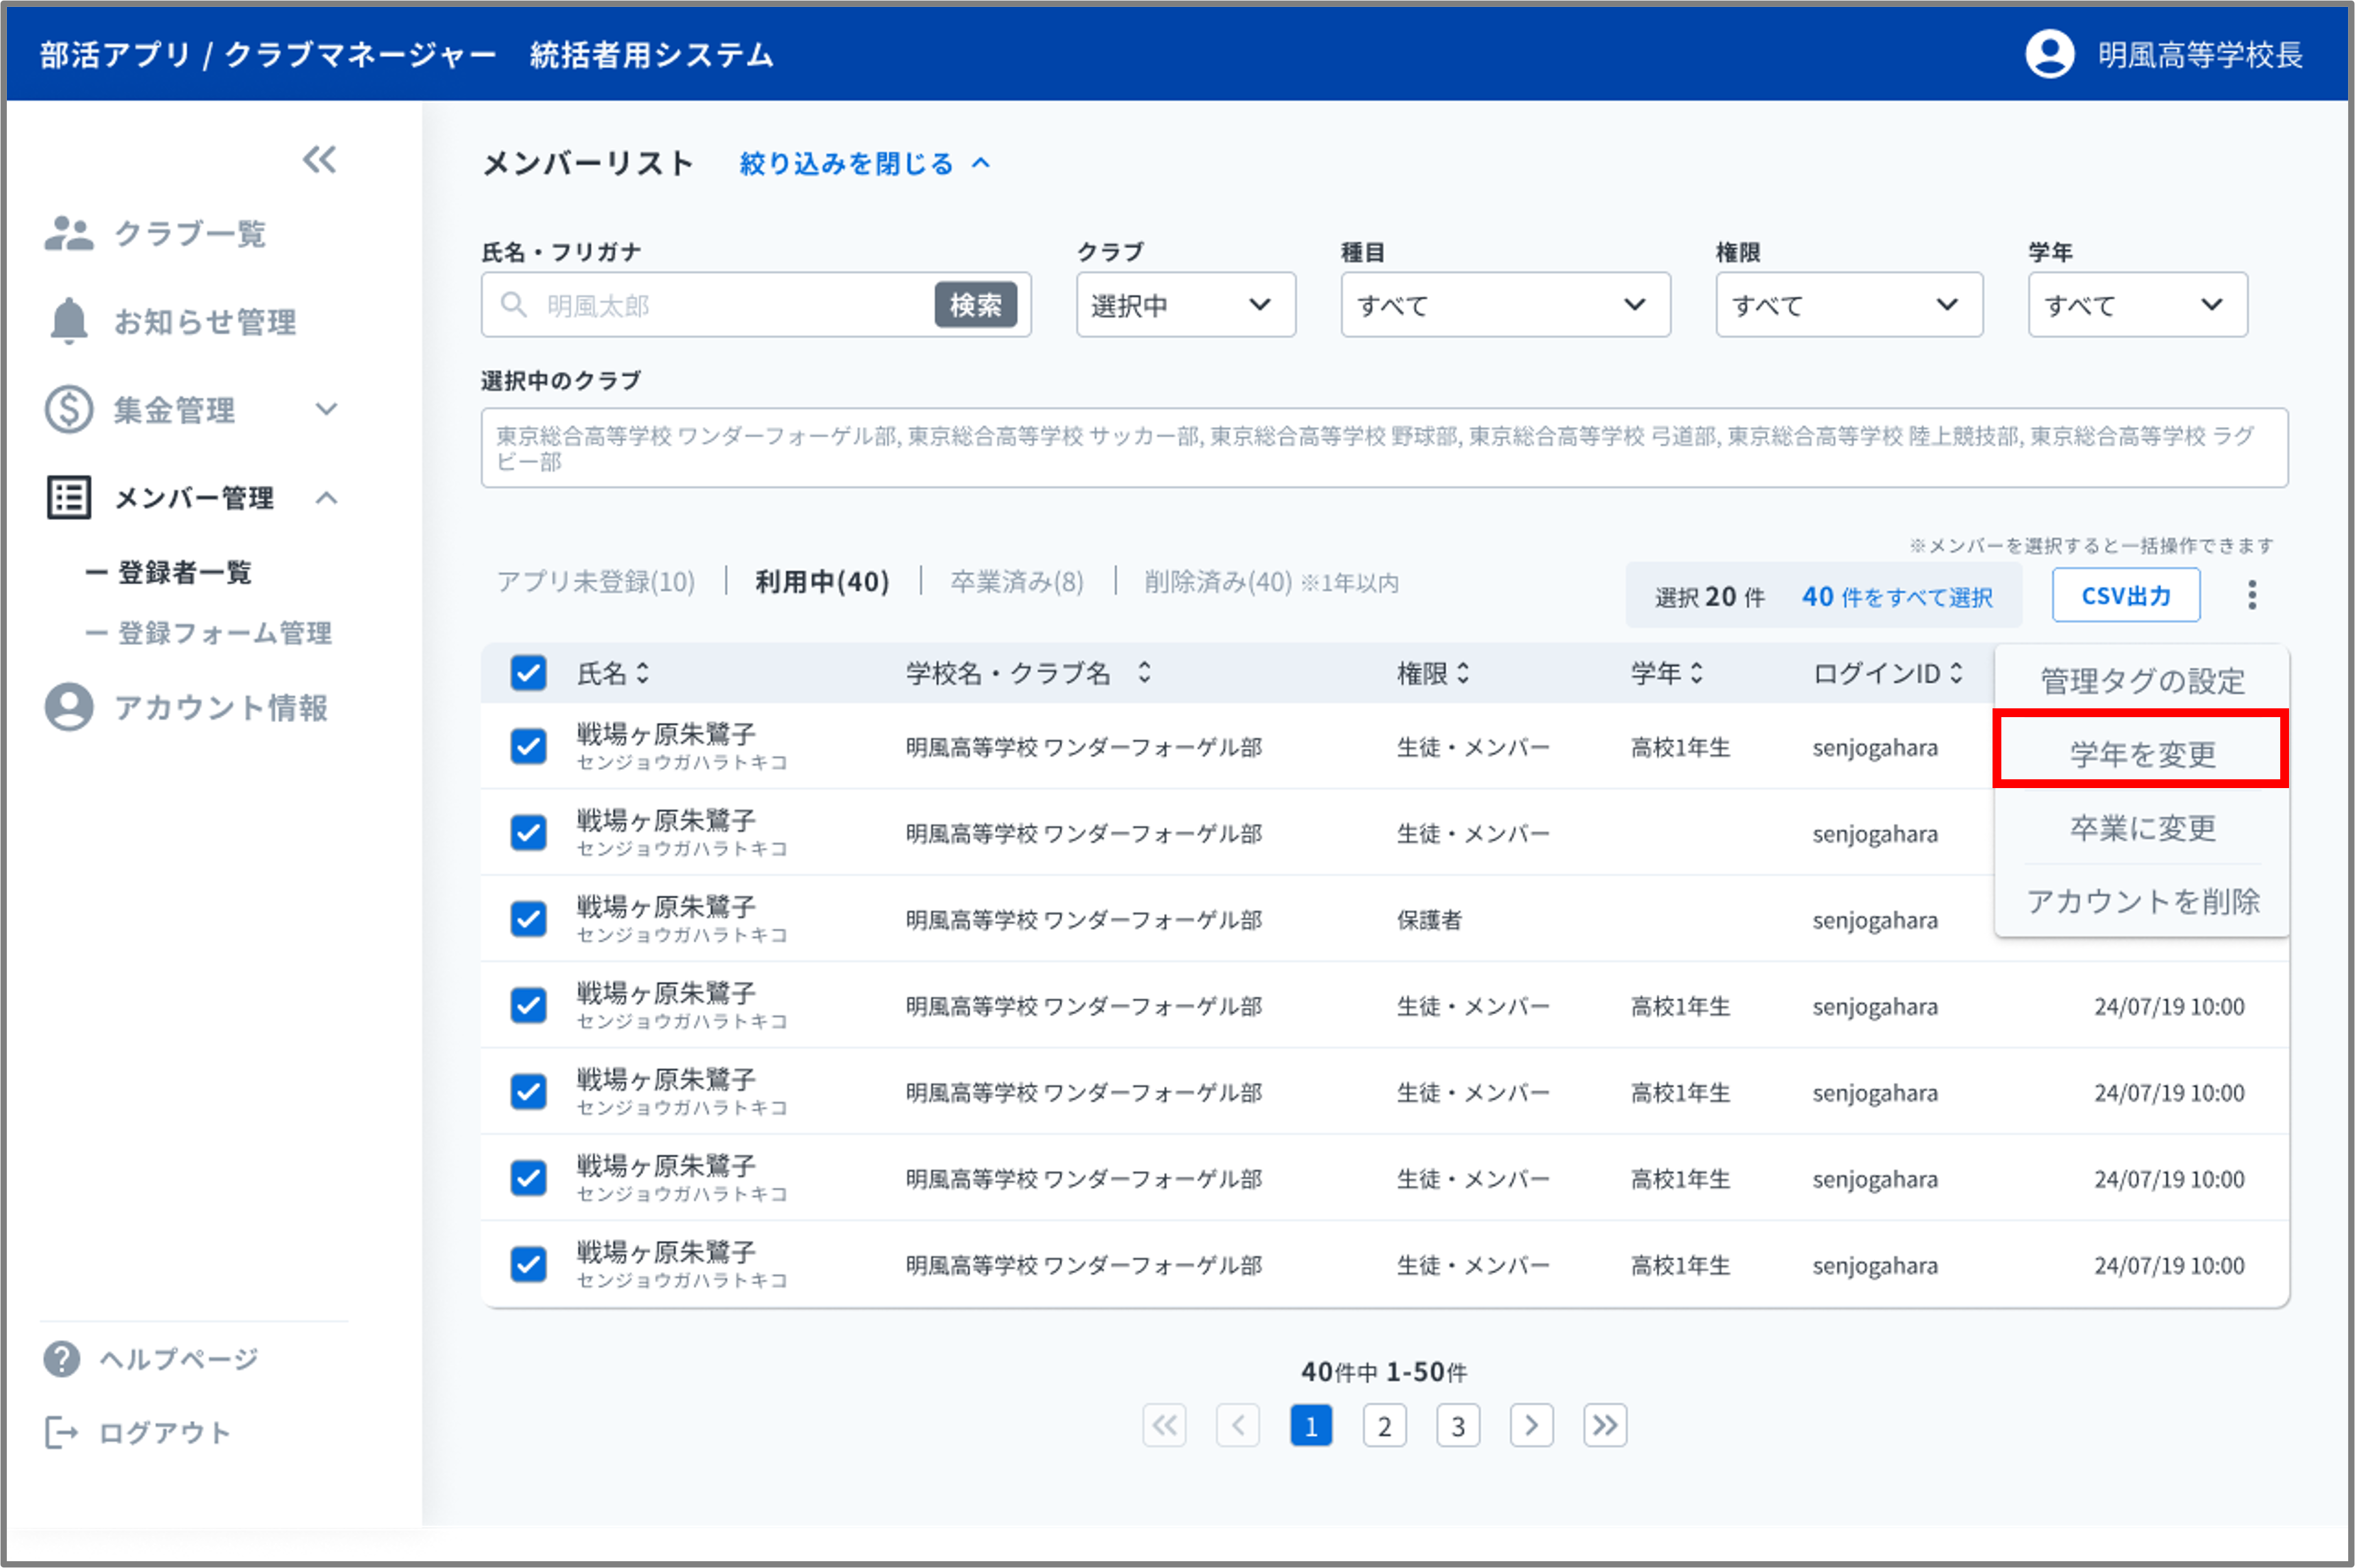Uncheck the fifth member row checkbox
The height and width of the screenshot is (1568, 2355).
[x=528, y=1091]
